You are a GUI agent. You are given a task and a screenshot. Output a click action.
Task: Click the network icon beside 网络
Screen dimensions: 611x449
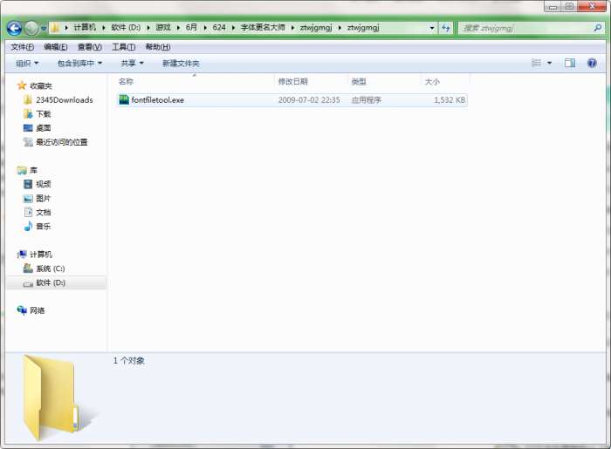click(x=22, y=310)
